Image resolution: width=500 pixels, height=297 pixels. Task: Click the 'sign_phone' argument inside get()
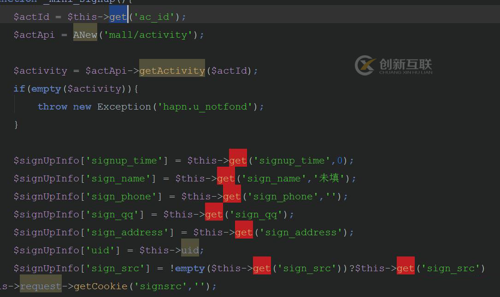point(283,196)
